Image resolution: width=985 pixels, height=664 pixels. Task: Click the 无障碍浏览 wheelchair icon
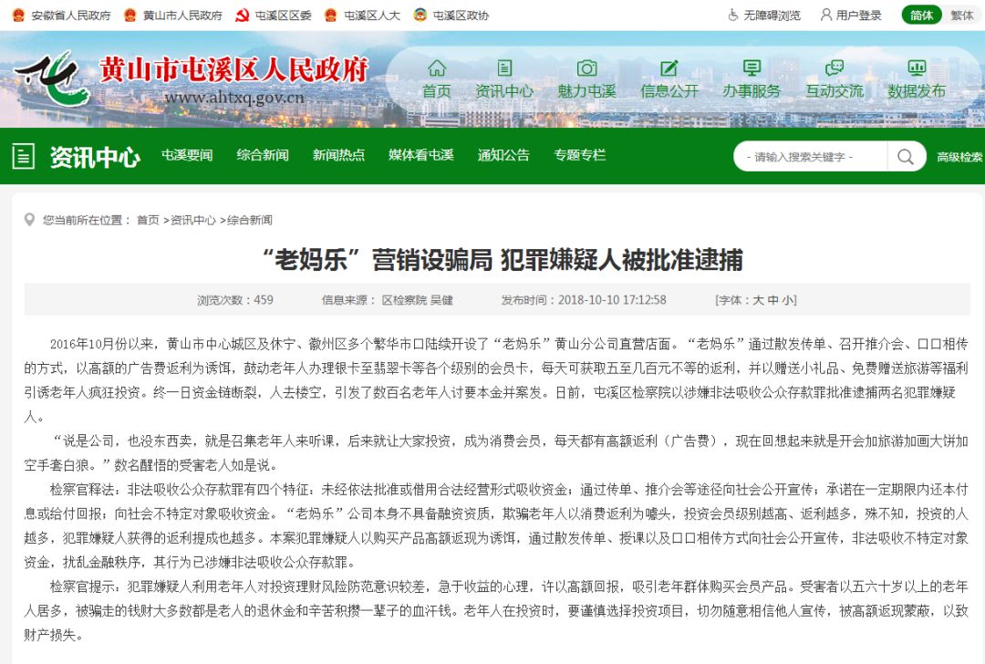coord(732,16)
